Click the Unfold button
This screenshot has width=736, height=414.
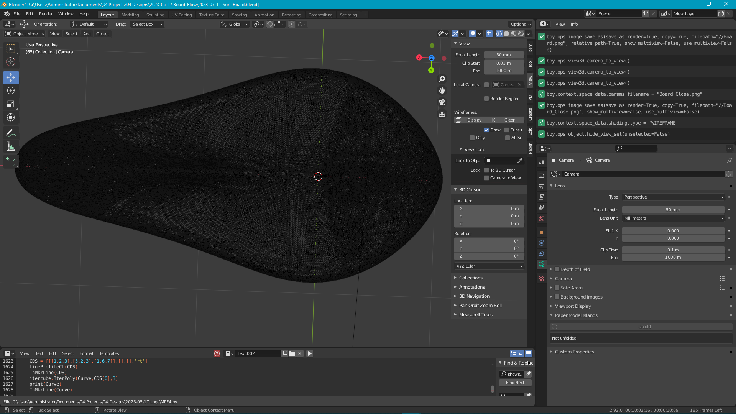coord(641,327)
